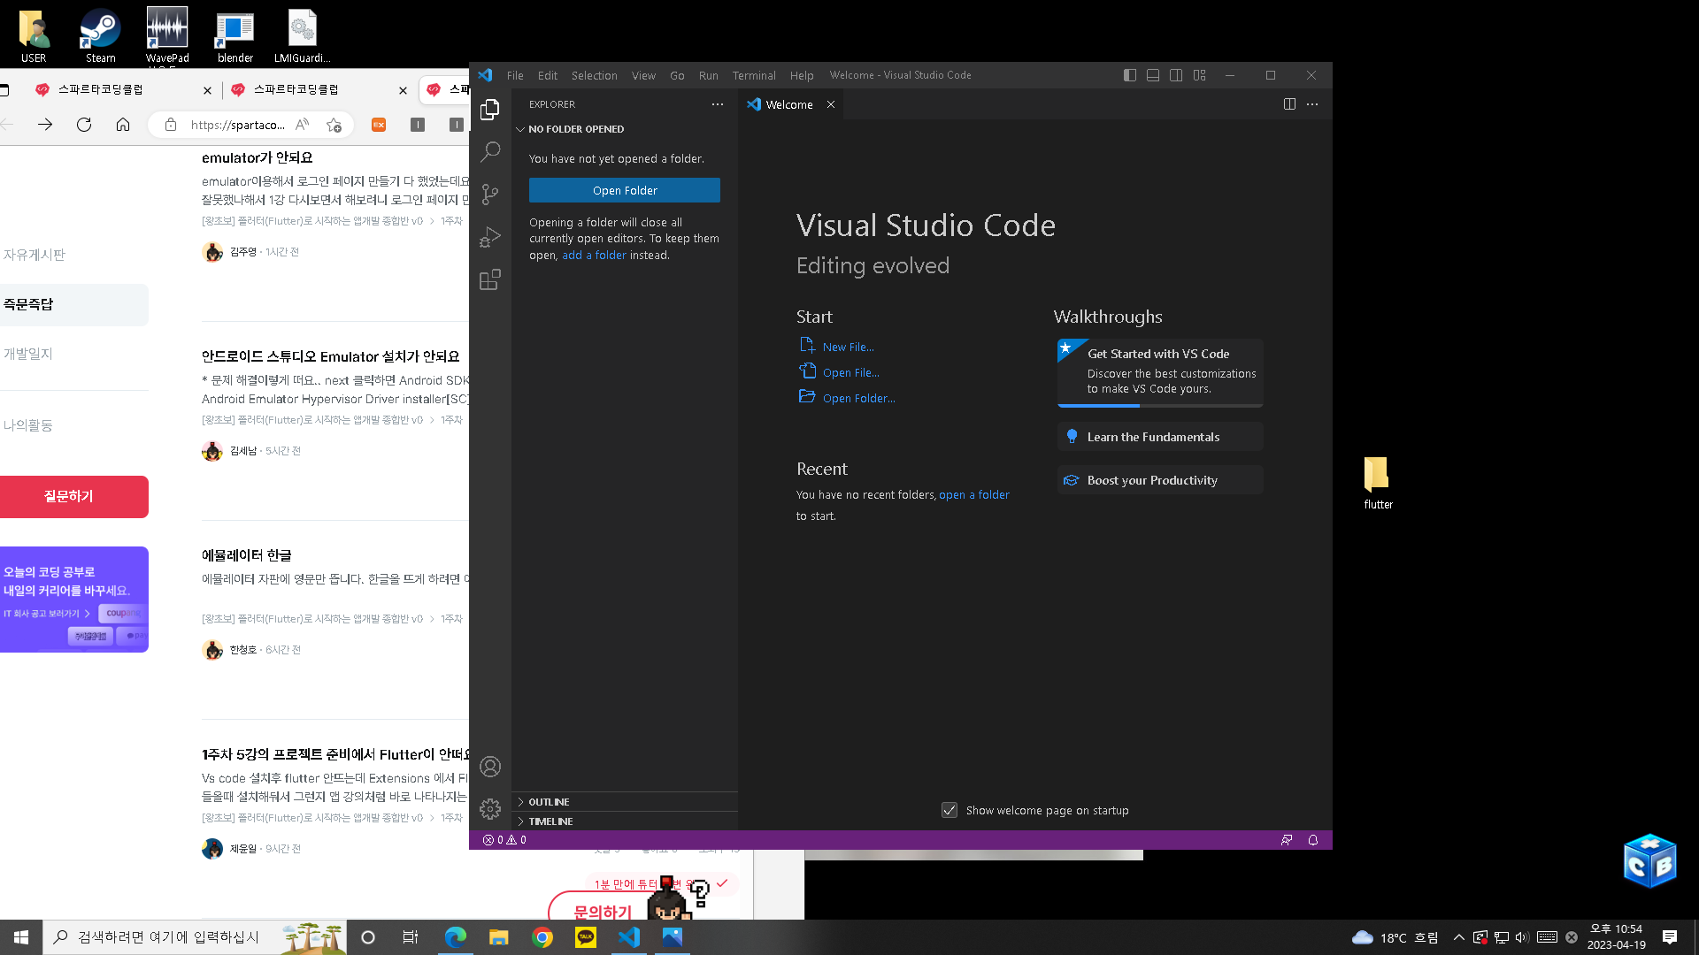
Task: Click the browser forward arrow
Action: 45,125
